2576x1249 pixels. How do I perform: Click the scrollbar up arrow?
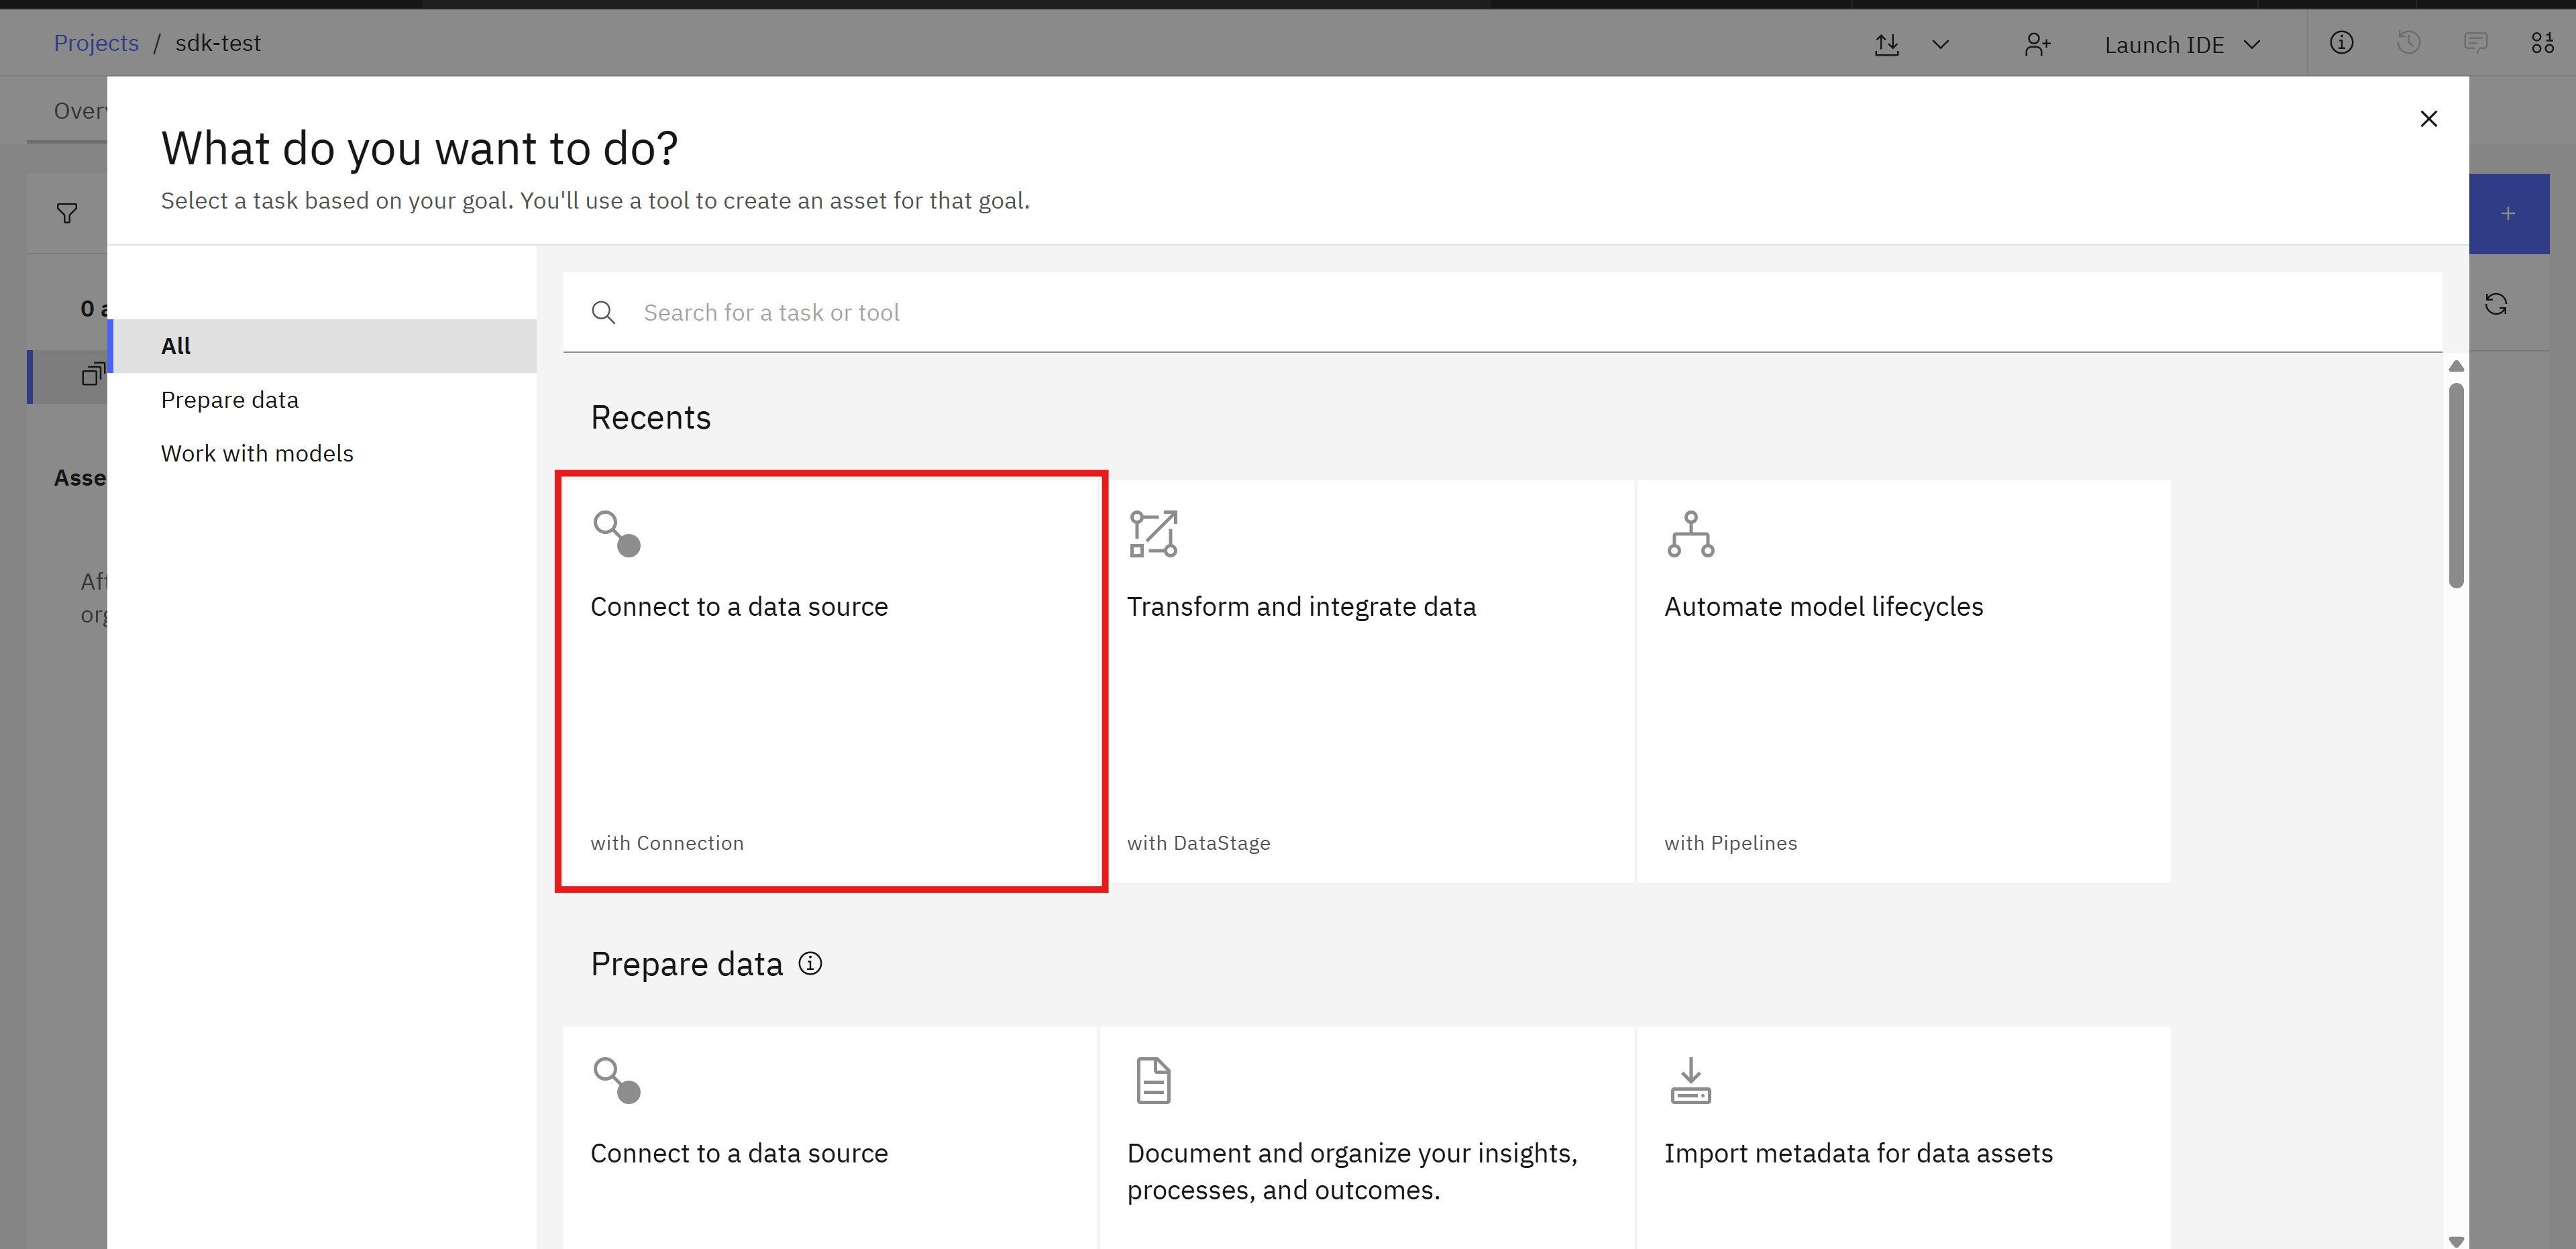(x=2456, y=366)
